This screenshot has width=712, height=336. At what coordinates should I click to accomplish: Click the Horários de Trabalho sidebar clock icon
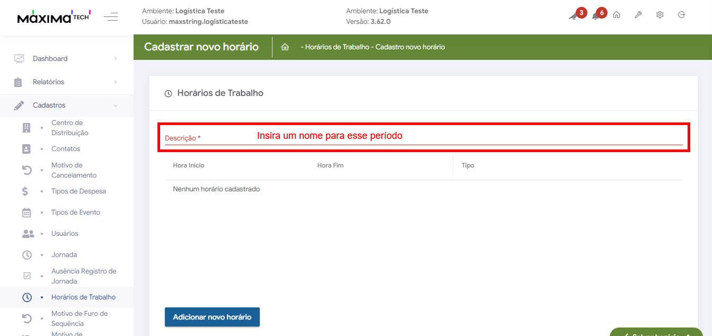tap(27, 297)
